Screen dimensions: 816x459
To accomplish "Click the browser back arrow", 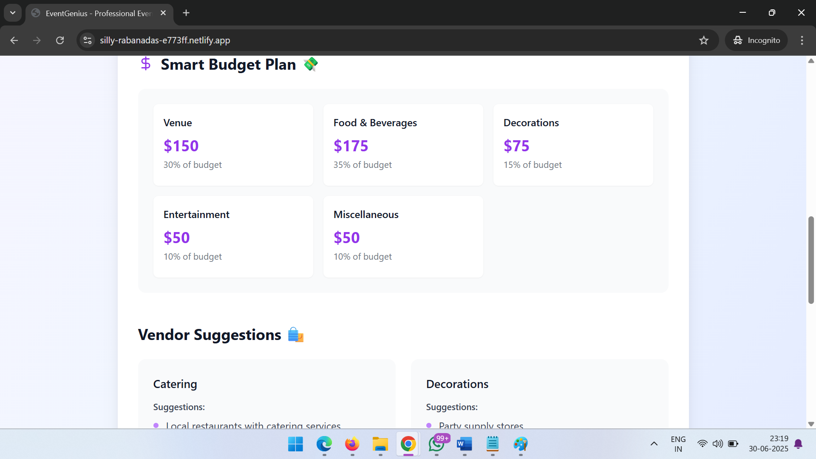I will tap(14, 40).
